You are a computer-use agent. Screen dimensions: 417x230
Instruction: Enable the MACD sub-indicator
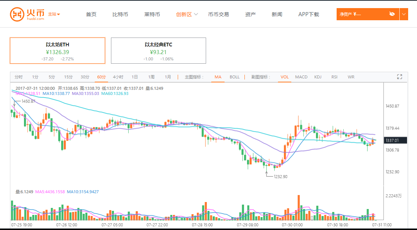[301, 77]
